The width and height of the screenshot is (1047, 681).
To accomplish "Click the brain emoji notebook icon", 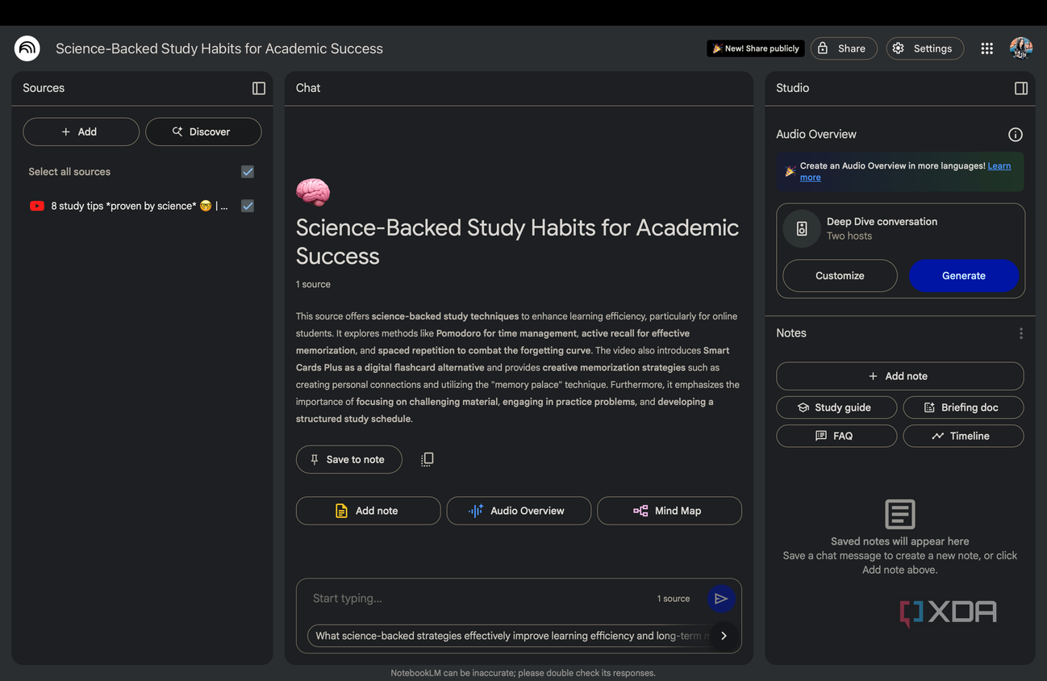I will point(313,192).
